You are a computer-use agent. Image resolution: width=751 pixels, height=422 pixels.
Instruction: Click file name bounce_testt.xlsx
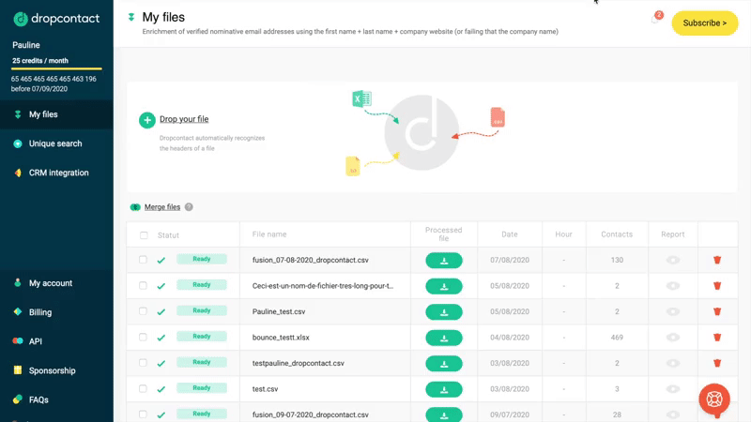point(281,338)
